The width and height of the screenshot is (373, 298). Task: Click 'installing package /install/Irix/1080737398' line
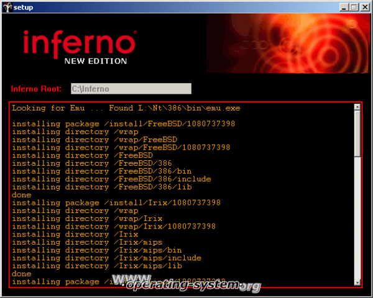pyautogui.click(x=116, y=203)
